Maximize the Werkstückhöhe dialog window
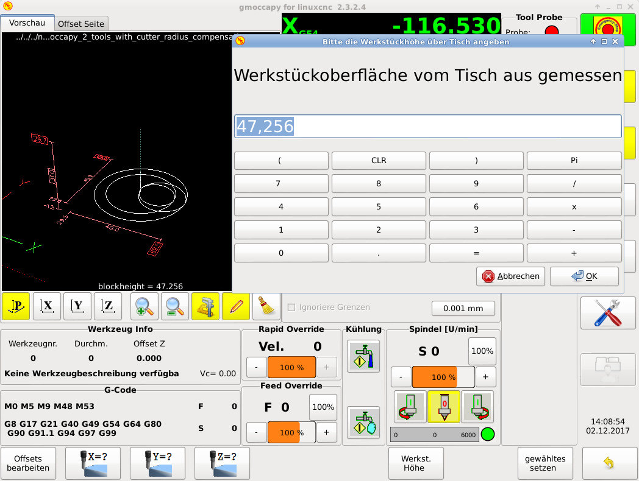This screenshot has height=481, width=639. [x=604, y=41]
